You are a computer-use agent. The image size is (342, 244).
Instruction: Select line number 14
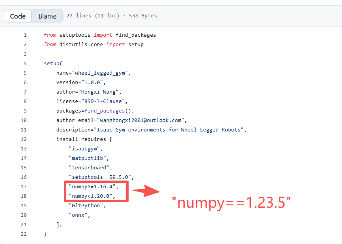[24, 158]
